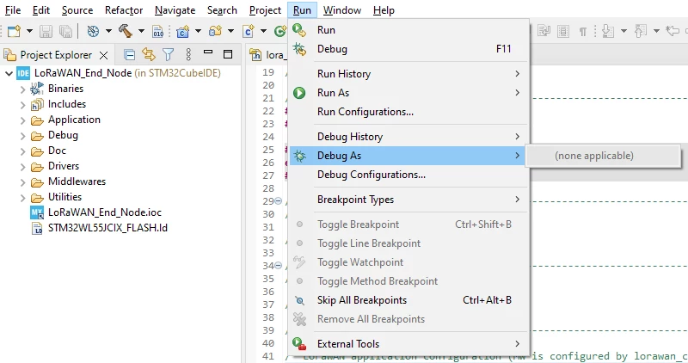Click the Collapse All icon in Project Explorer
Viewport: 688px width, 363px height.
point(130,55)
